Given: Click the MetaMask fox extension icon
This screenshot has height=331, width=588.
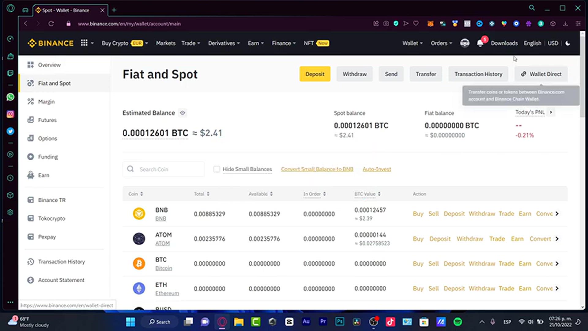Looking at the screenshot, I should [430, 24].
